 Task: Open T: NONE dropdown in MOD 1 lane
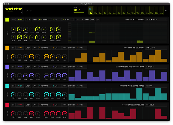(x=82, y=48)
